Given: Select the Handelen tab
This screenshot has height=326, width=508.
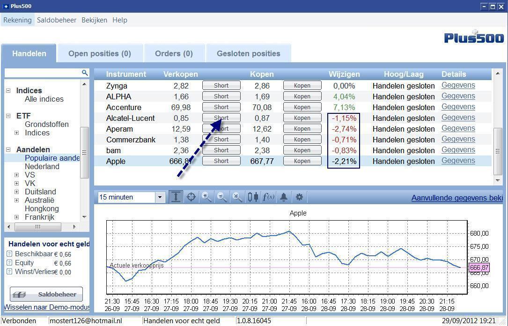Looking at the screenshot, I should [29, 53].
